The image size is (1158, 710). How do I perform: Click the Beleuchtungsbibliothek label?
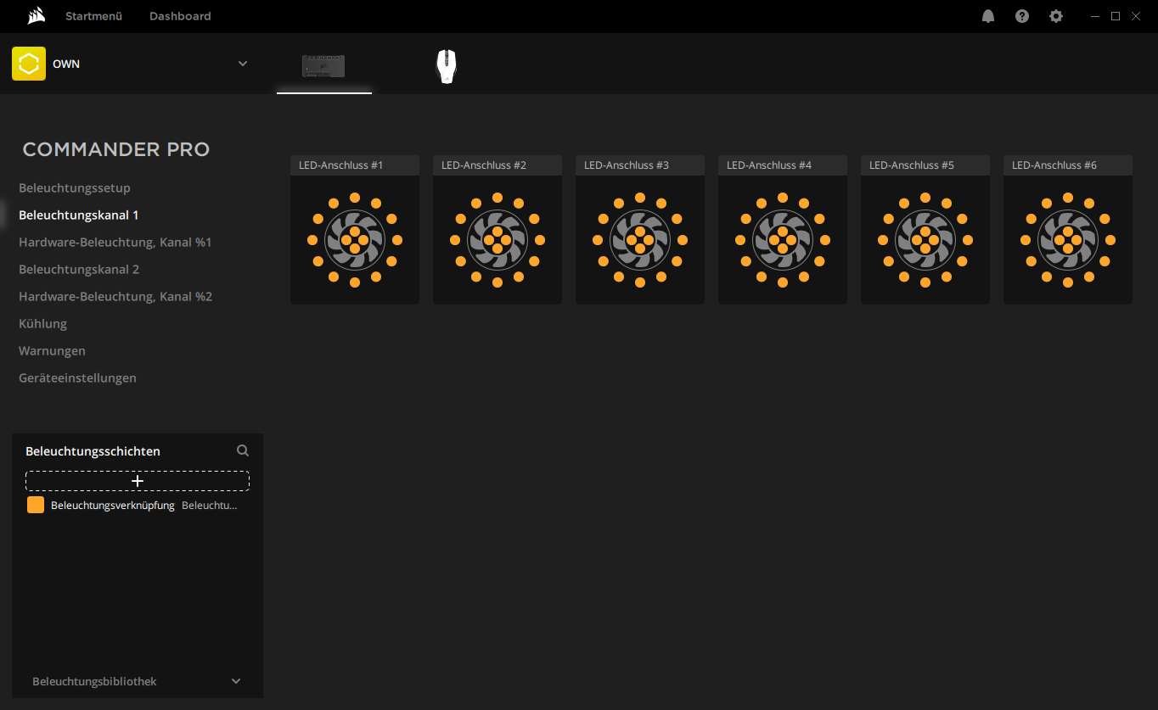click(94, 681)
